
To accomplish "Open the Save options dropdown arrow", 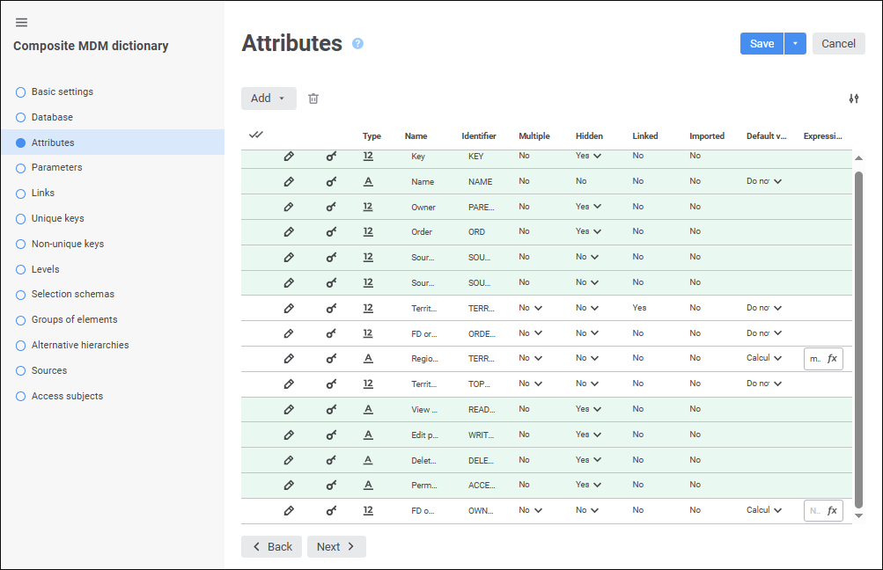I will pyautogui.click(x=795, y=44).
